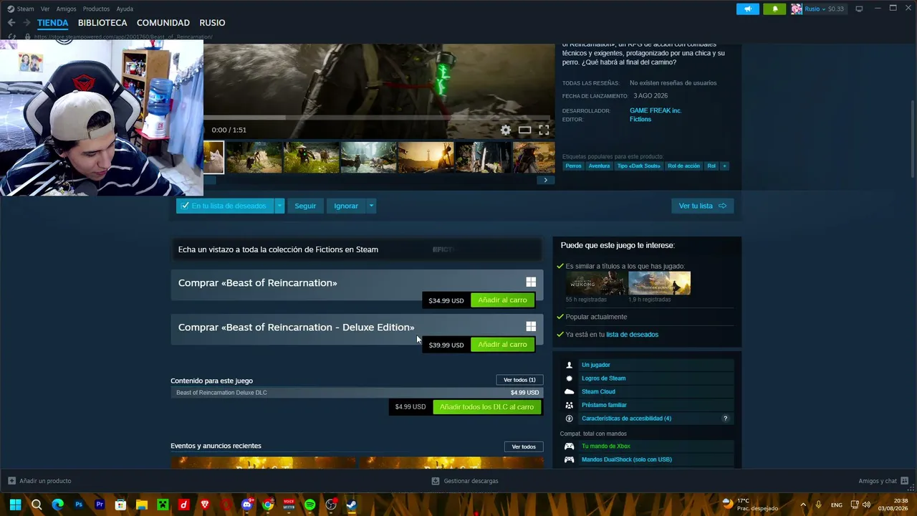Open 'Gestionar descargas' at the bottom

coord(465,481)
